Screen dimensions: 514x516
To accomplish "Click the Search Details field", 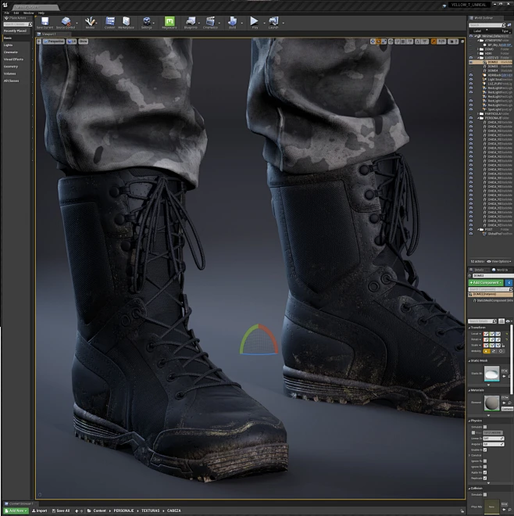I will click(x=482, y=321).
